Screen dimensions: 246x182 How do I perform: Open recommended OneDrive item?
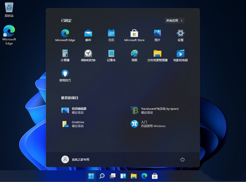[73, 124]
